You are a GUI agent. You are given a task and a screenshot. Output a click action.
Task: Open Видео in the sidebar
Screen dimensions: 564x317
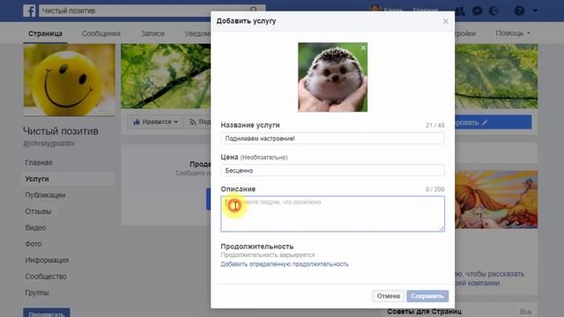pos(35,228)
